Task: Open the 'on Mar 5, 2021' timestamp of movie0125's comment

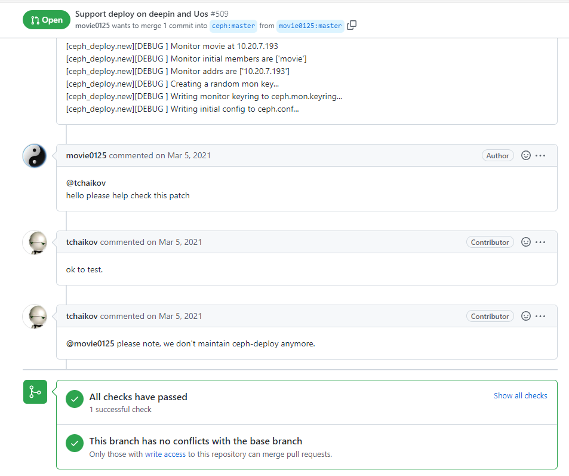Action: [x=183, y=155]
